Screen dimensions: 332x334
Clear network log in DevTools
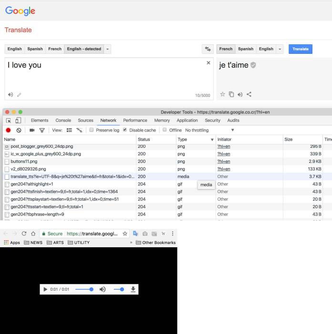click(19, 130)
